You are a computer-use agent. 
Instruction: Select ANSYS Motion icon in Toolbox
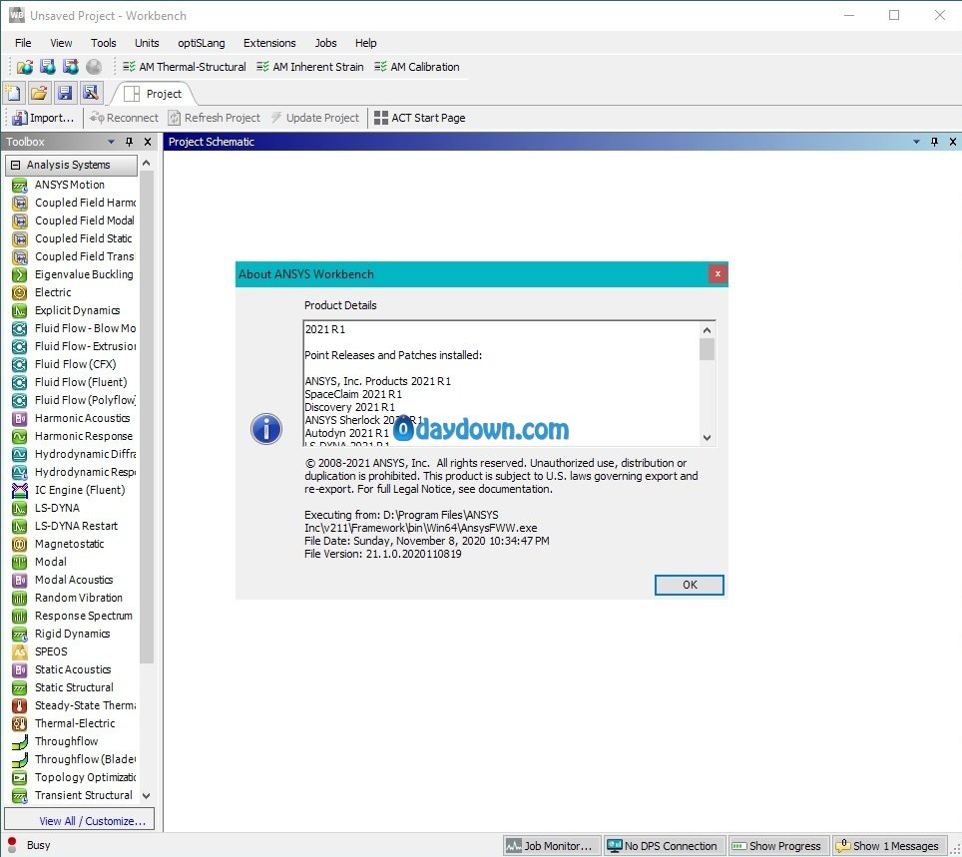[x=20, y=185]
